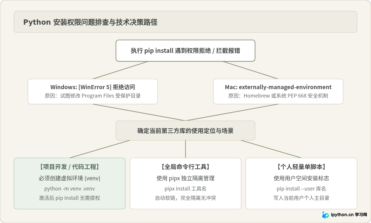
Task: Click the '【个人轻量单脚本】' heading
Action: (x=301, y=167)
